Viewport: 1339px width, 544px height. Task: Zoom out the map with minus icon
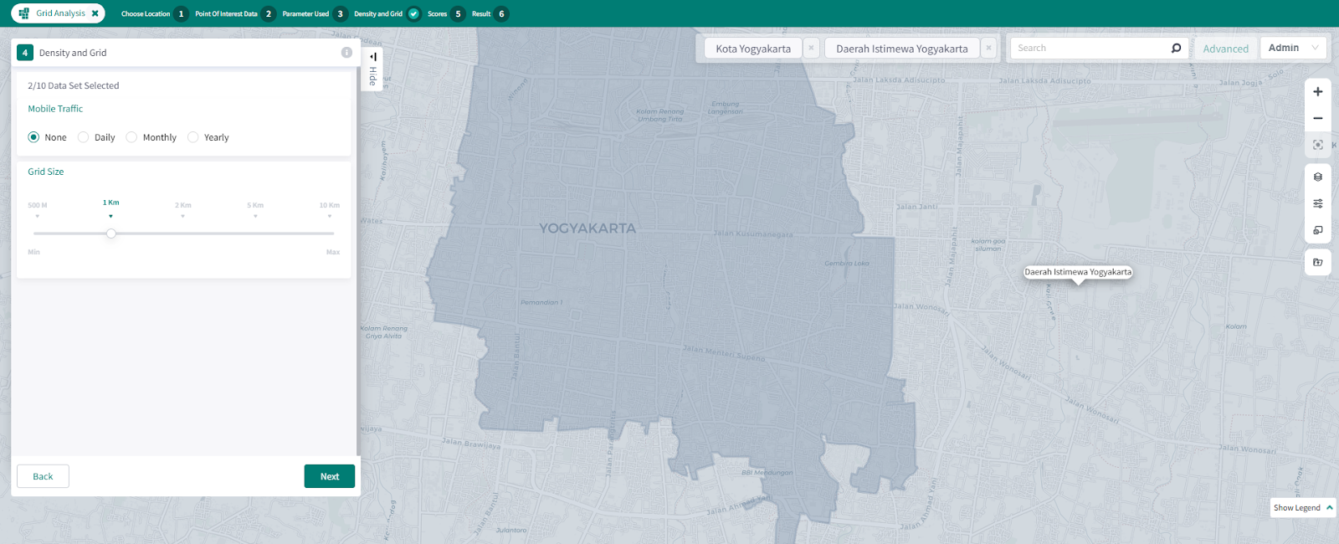[x=1317, y=119]
